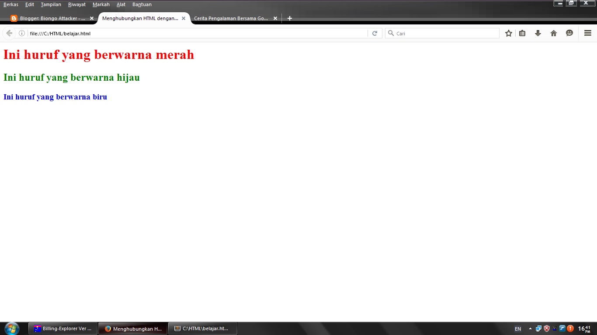Close the Blogger: Biongo Attacker tab

click(92, 18)
